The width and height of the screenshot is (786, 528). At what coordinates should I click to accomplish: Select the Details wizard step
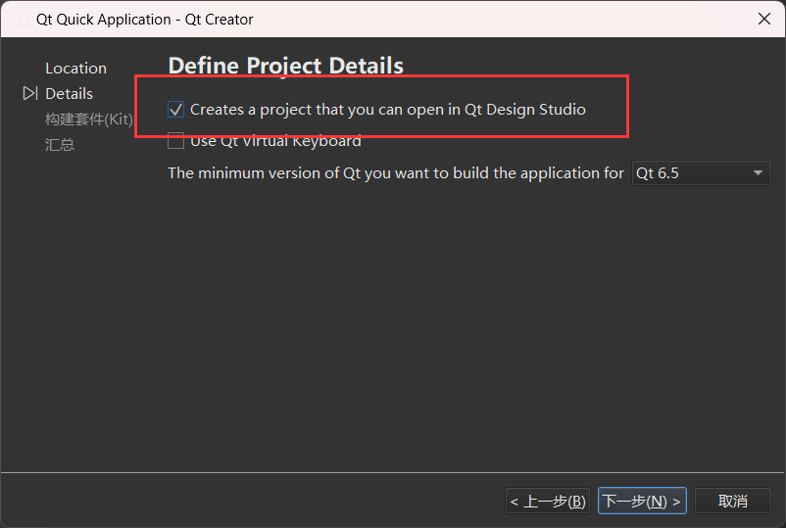[x=70, y=94]
